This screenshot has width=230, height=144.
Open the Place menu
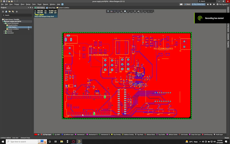click(x=22, y=4)
